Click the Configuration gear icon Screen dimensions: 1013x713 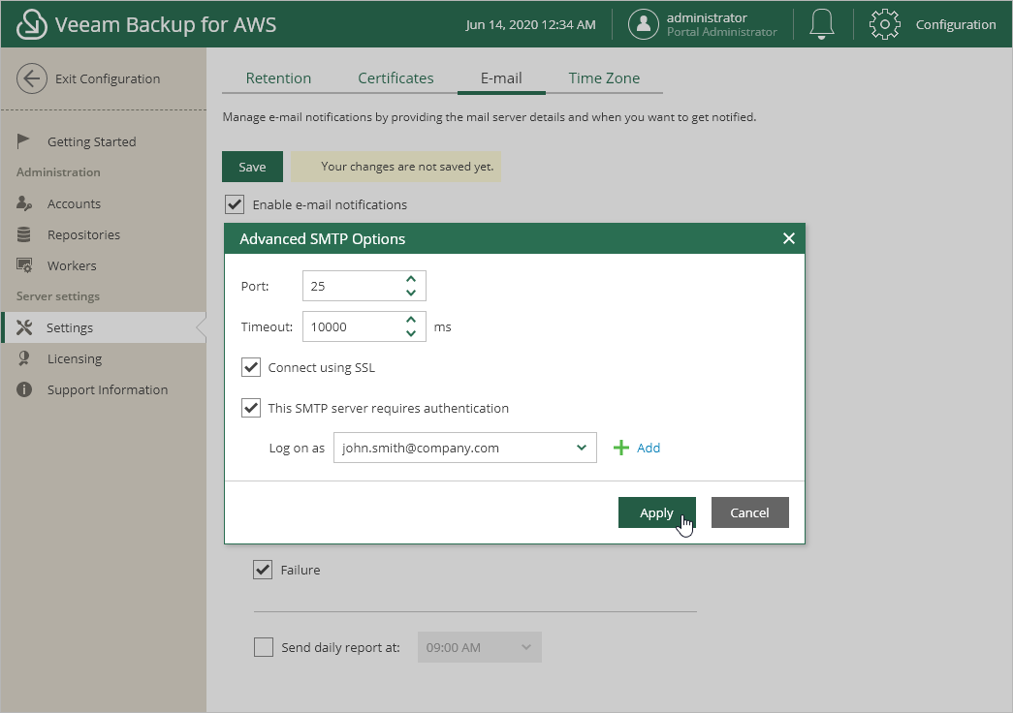[884, 24]
